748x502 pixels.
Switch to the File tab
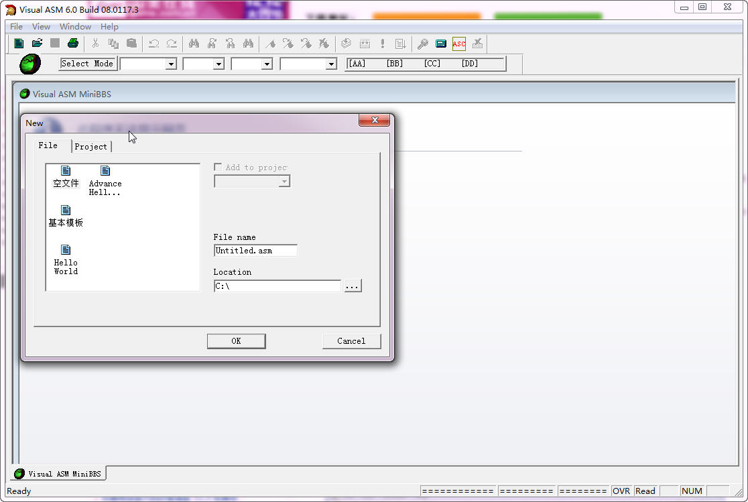click(48, 145)
